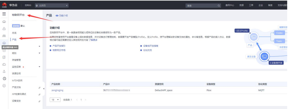
Task: Click the Huawei Cloud logo
Action: pos(4,5)
